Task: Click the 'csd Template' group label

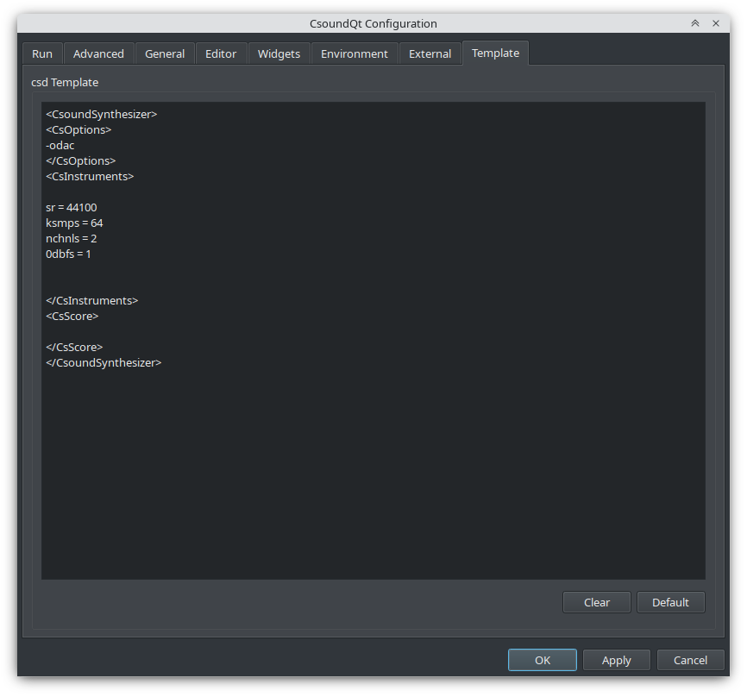Action: pyautogui.click(x=65, y=83)
